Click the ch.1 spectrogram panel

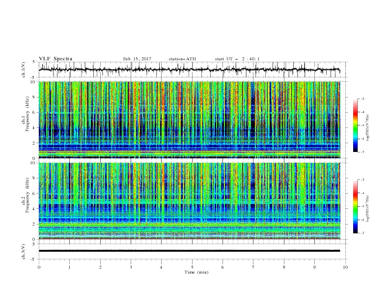[189, 120]
